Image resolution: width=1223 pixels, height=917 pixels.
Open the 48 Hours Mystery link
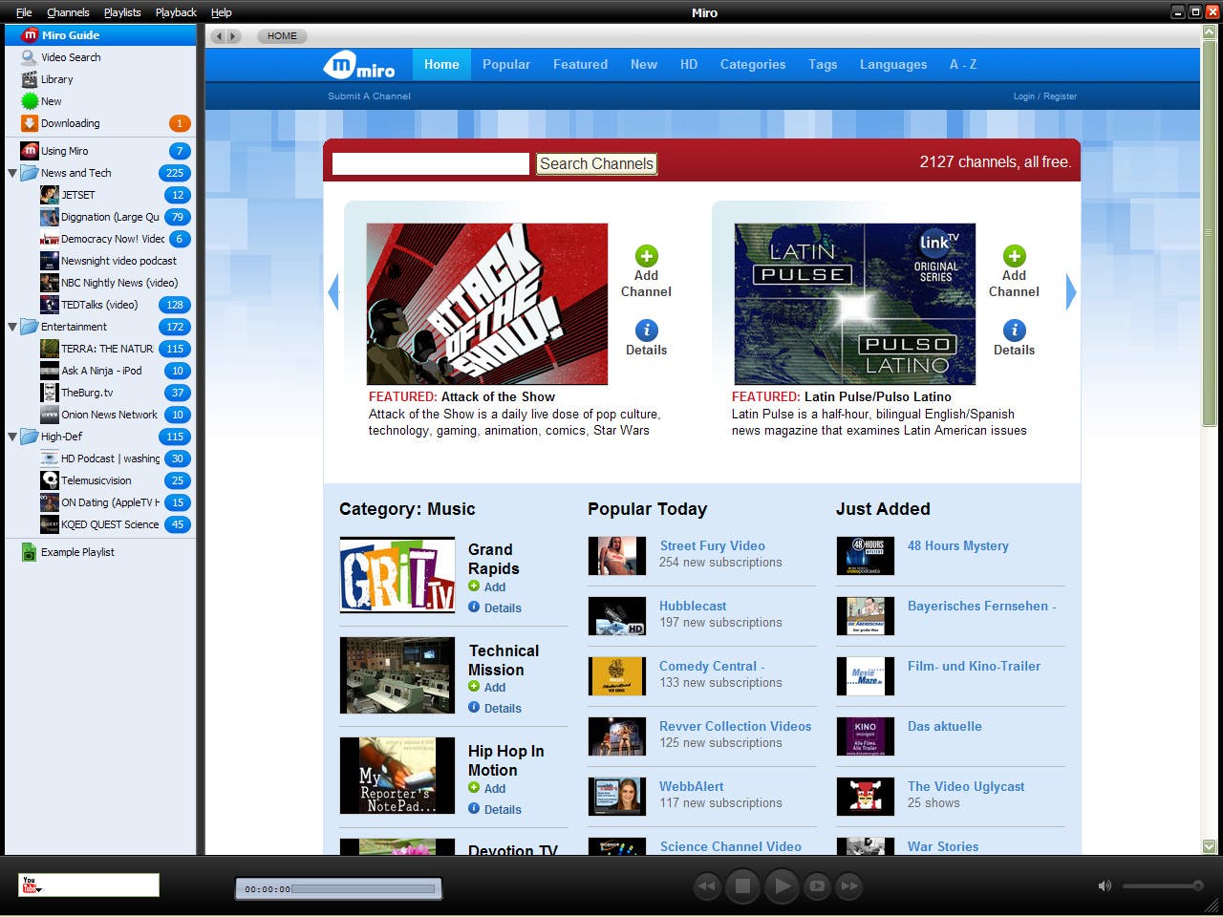(x=958, y=545)
